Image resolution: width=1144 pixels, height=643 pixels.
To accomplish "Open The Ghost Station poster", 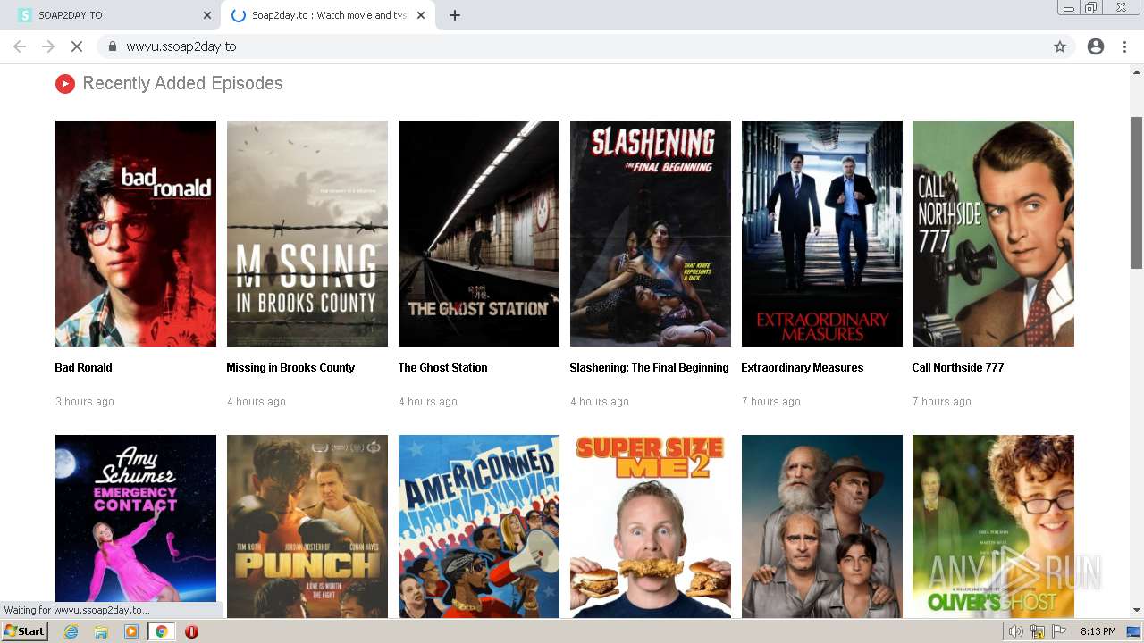I will point(479,233).
